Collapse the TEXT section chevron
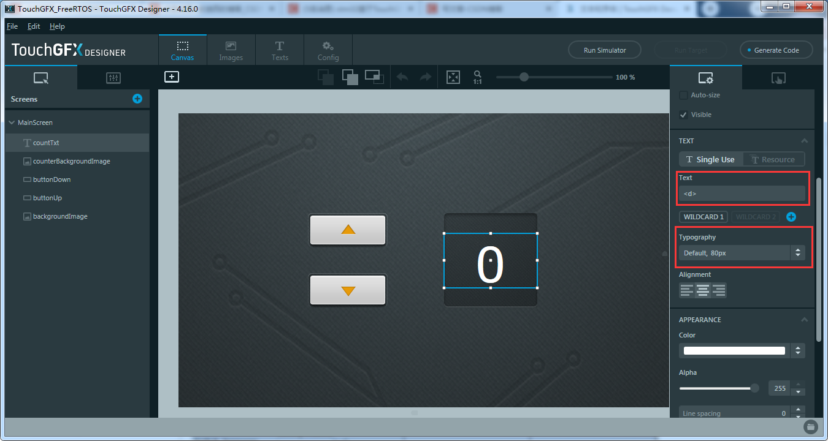Viewport: 828px width, 441px height. [804, 140]
